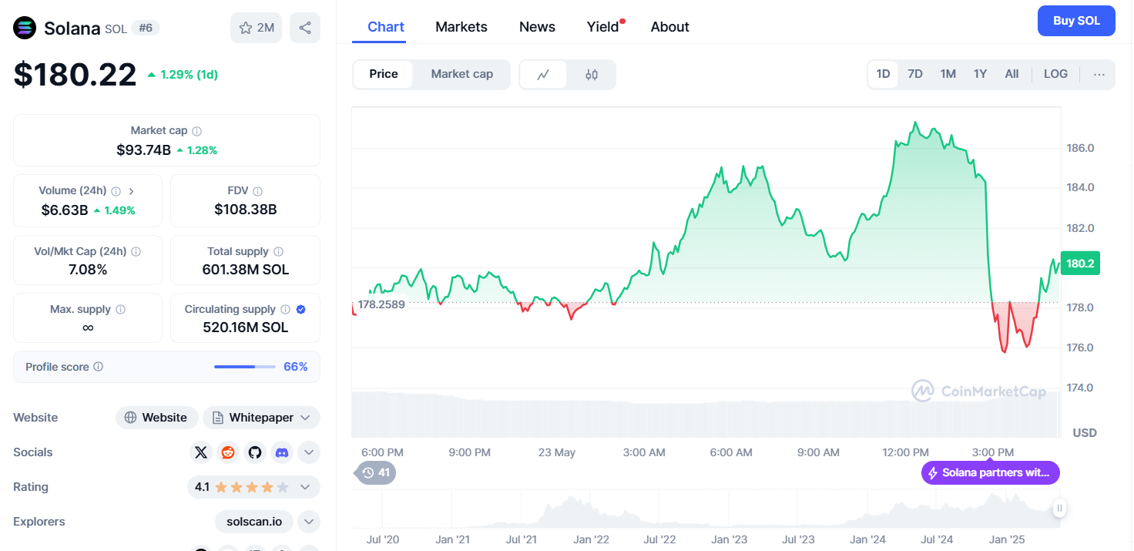Select the 7D time range
The height and width of the screenshot is (551, 1134).
(915, 75)
